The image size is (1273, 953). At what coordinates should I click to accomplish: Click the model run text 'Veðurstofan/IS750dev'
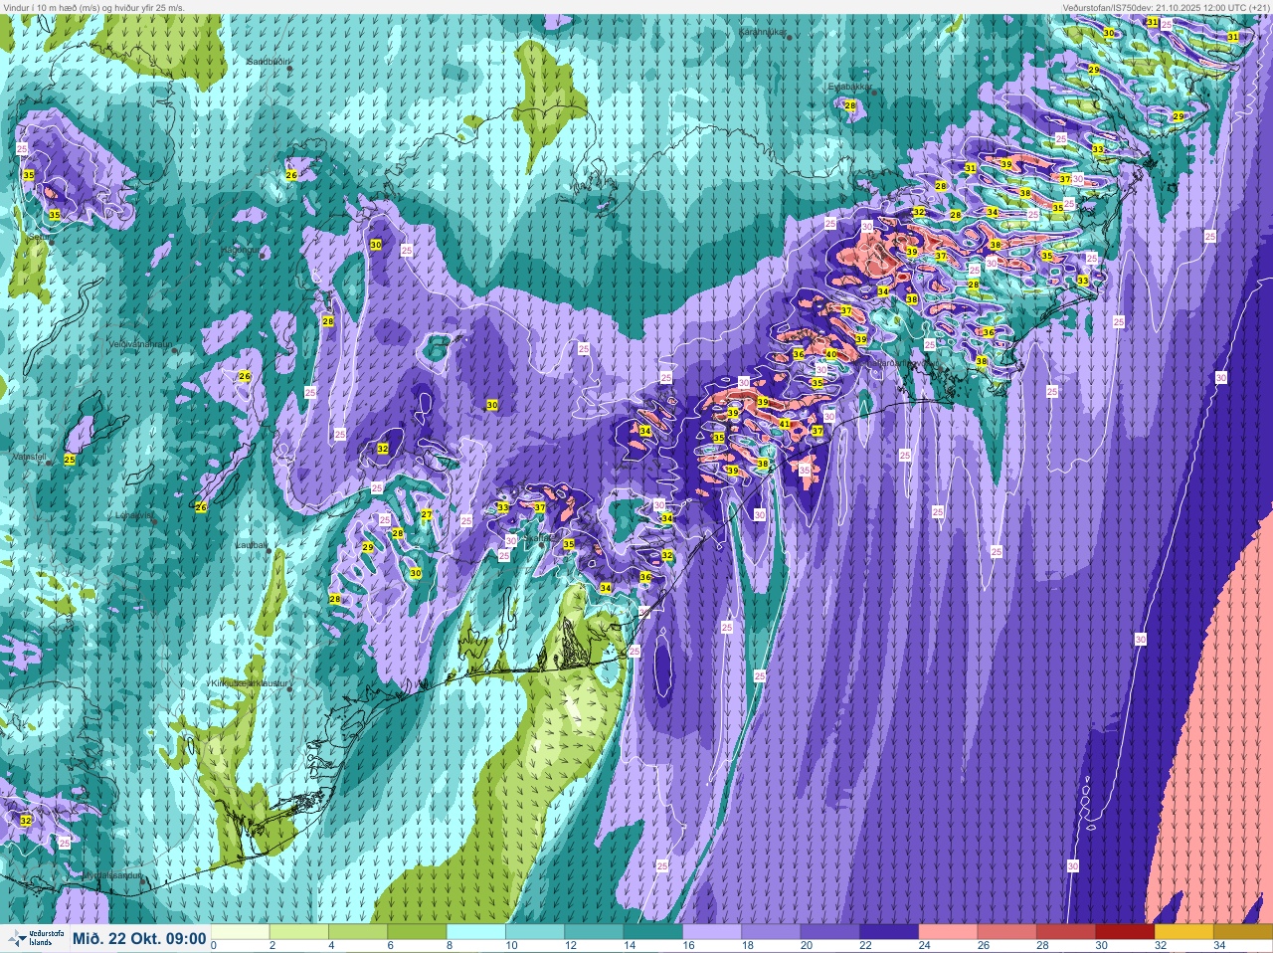pos(1108,7)
